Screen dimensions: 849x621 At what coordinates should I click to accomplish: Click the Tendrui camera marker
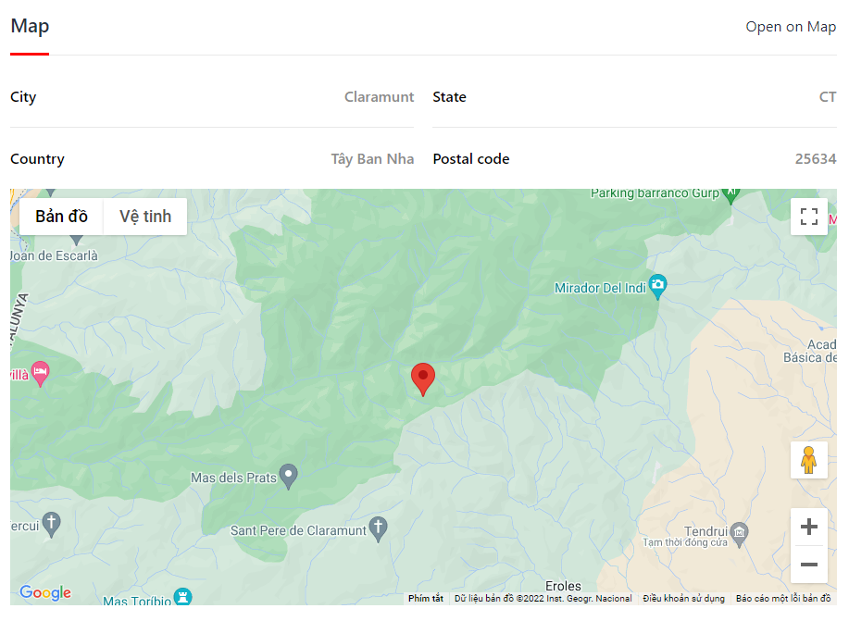pyautogui.click(x=738, y=531)
